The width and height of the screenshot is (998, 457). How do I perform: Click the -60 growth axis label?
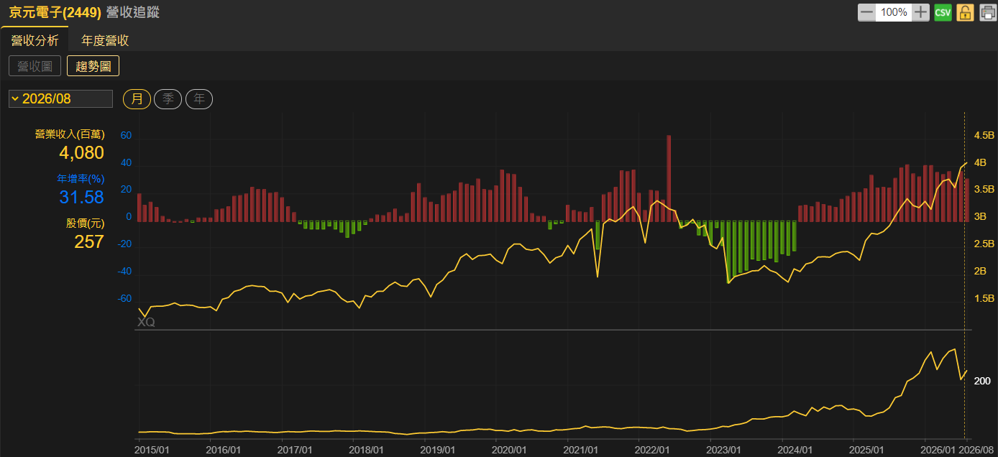pyautogui.click(x=124, y=298)
